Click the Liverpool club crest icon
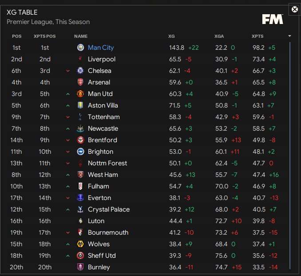This screenshot has width=301, height=276. [x=80, y=59]
